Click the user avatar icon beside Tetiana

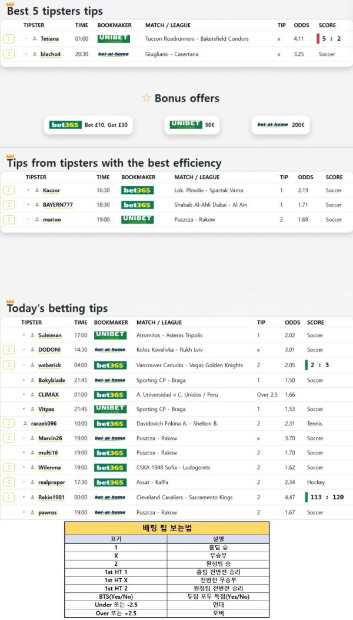point(35,39)
